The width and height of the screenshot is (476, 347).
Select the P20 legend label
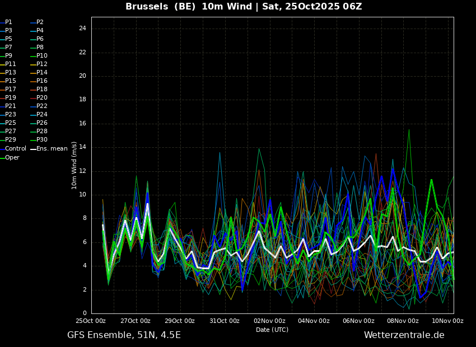(x=39, y=98)
